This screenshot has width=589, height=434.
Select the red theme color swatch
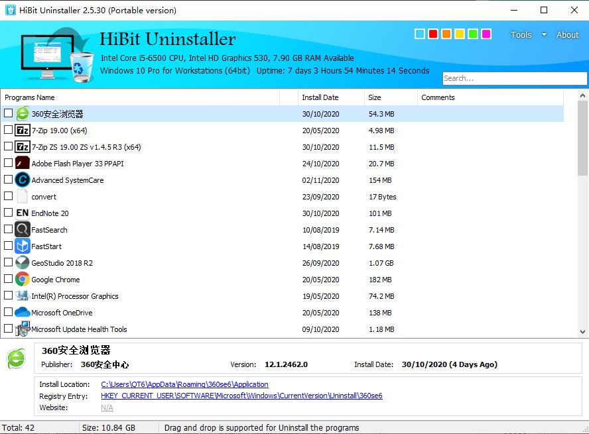433,34
